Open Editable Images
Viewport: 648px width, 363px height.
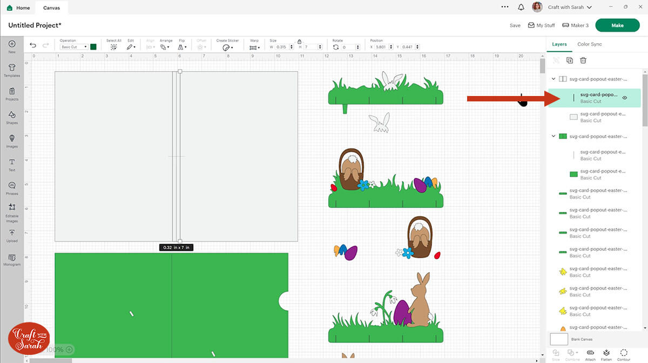[12, 214]
